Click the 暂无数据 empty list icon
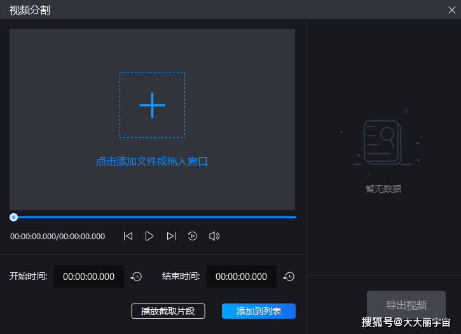 point(382,143)
